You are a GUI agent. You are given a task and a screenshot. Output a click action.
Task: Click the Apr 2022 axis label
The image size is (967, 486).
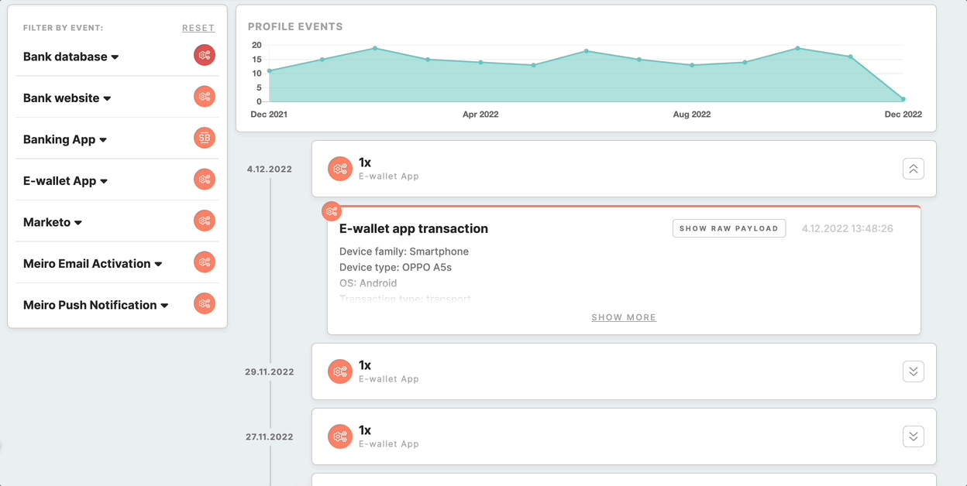pos(480,115)
